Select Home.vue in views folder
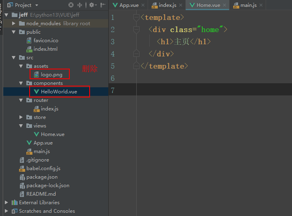The image size is (292, 216). click(x=53, y=134)
